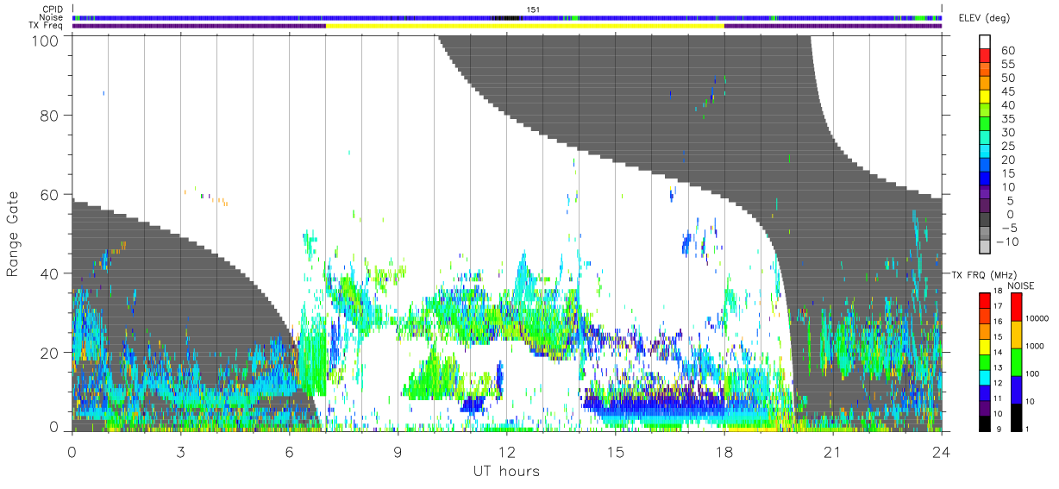Click the yellow segment of the TX Freq strip
1059x489 pixels.
point(525,26)
